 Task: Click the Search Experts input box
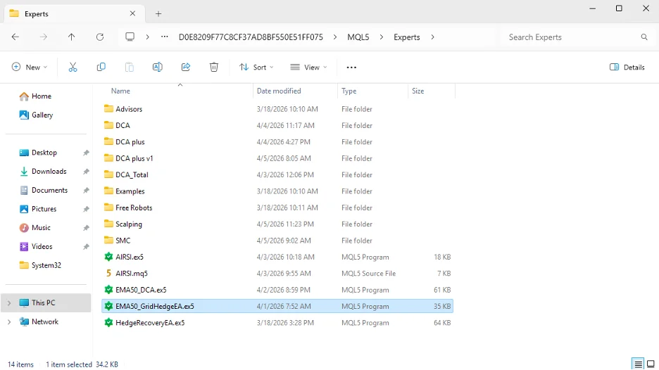coord(570,37)
